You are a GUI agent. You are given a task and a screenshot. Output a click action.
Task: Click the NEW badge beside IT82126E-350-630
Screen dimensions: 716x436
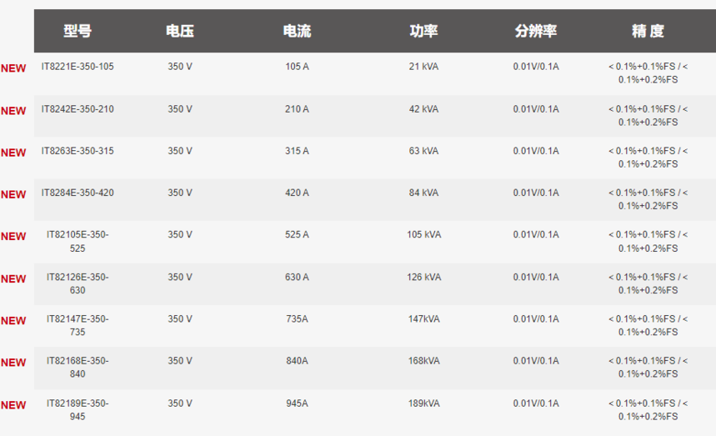[13, 279]
